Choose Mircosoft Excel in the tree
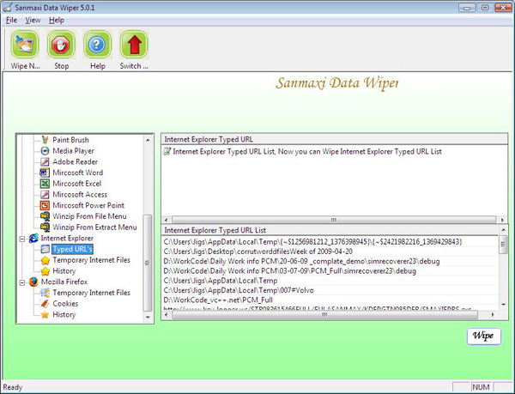515x394 pixels. click(x=76, y=184)
